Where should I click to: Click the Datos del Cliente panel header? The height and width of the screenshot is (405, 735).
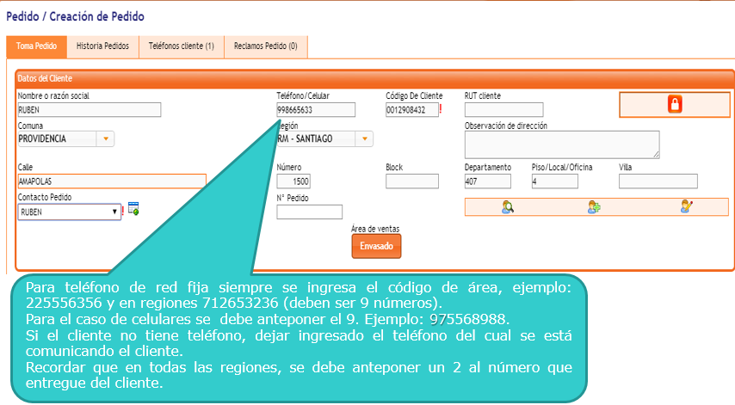(374, 78)
